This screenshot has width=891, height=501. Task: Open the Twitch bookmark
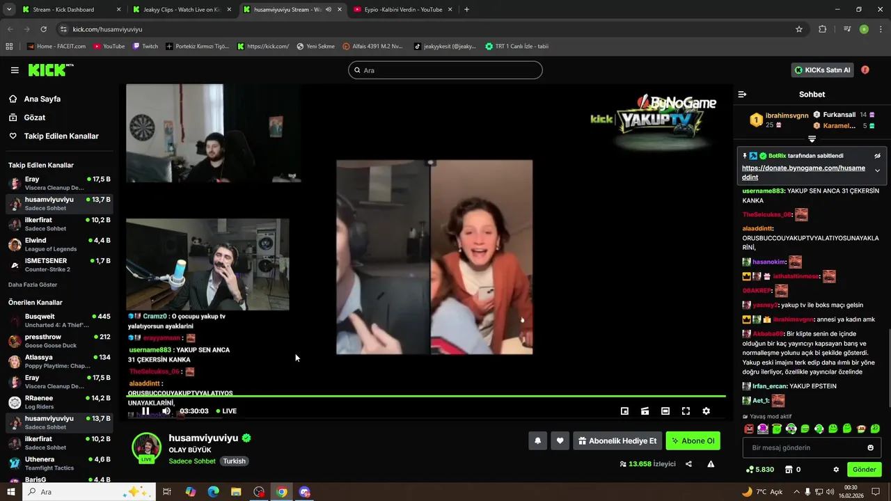145,47
